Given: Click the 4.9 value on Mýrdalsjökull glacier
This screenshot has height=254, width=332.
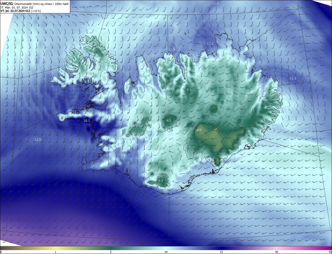Looking at the screenshot, I should click(x=161, y=181).
